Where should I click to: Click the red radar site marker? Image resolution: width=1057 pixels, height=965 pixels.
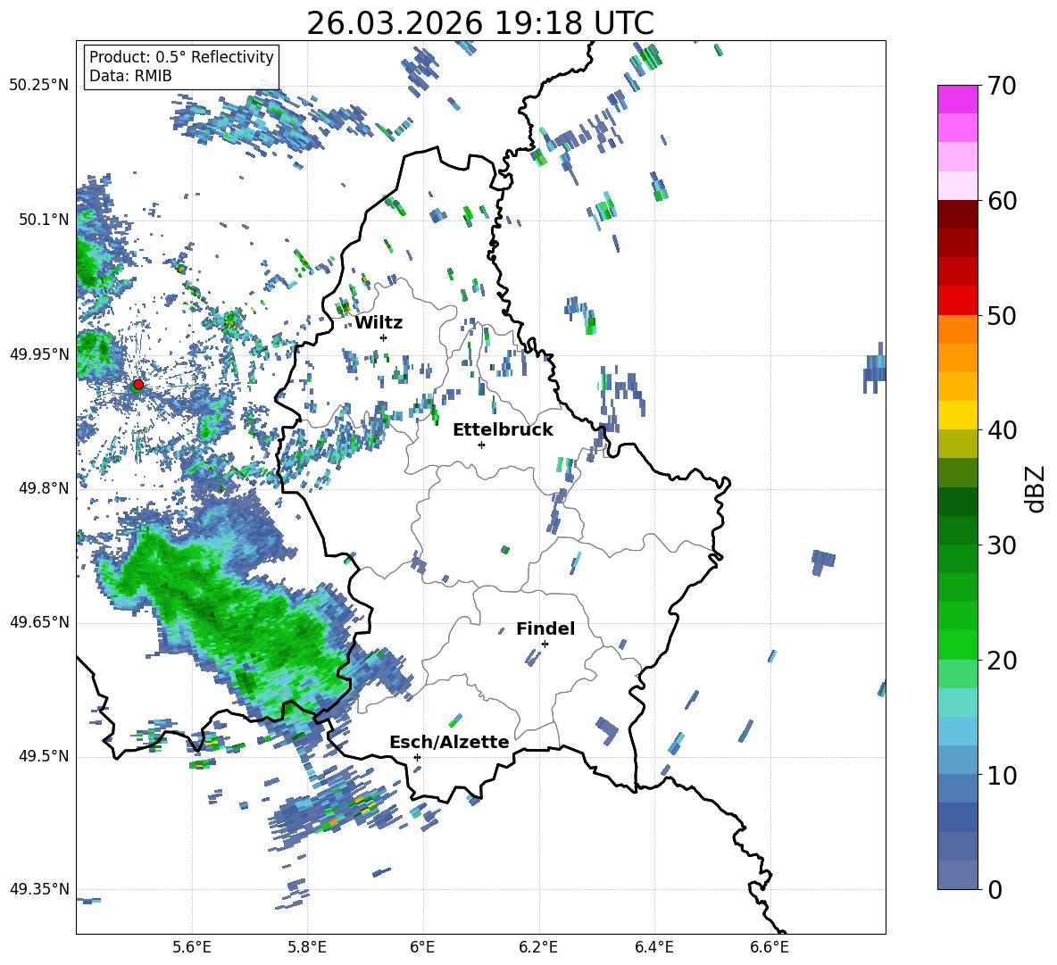point(138,384)
